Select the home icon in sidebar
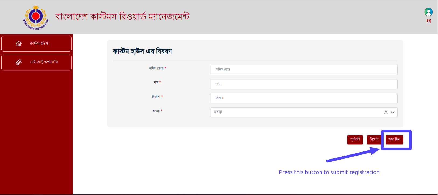This screenshot has height=195, width=438. [x=19, y=44]
